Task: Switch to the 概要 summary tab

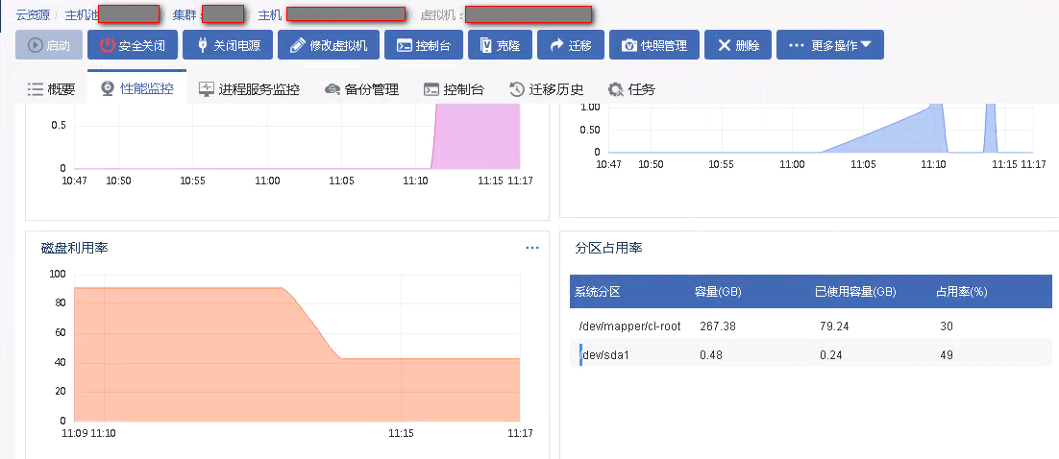Action: coord(51,89)
